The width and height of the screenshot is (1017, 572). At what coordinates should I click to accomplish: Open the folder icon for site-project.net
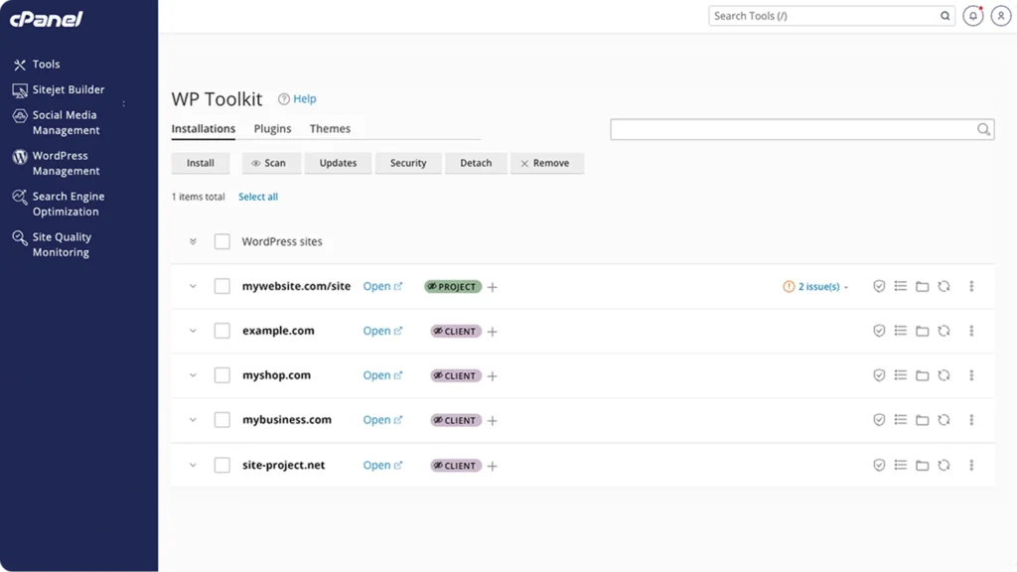click(x=922, y=466)
